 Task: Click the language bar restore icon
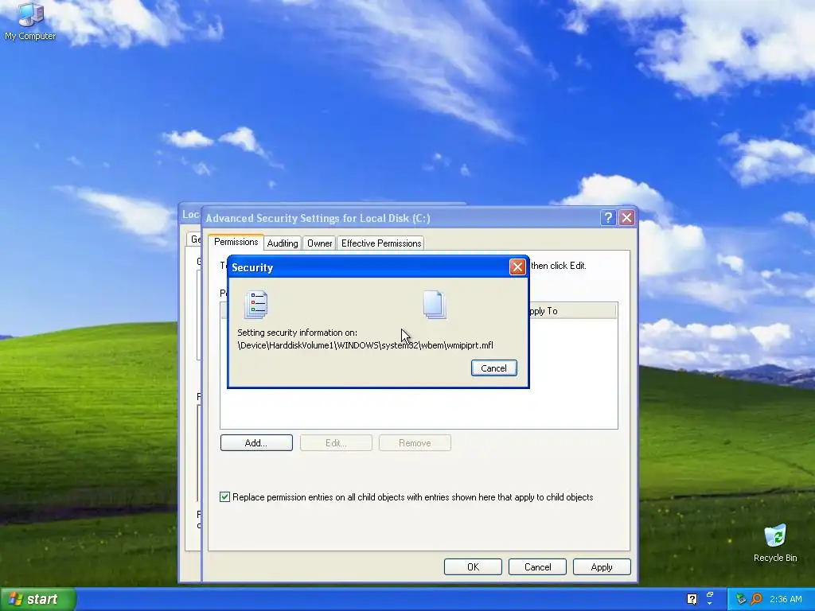click(x=710, y=594)
